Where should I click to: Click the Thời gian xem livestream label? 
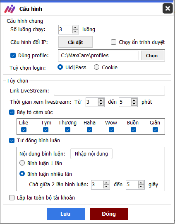point(41,102)
